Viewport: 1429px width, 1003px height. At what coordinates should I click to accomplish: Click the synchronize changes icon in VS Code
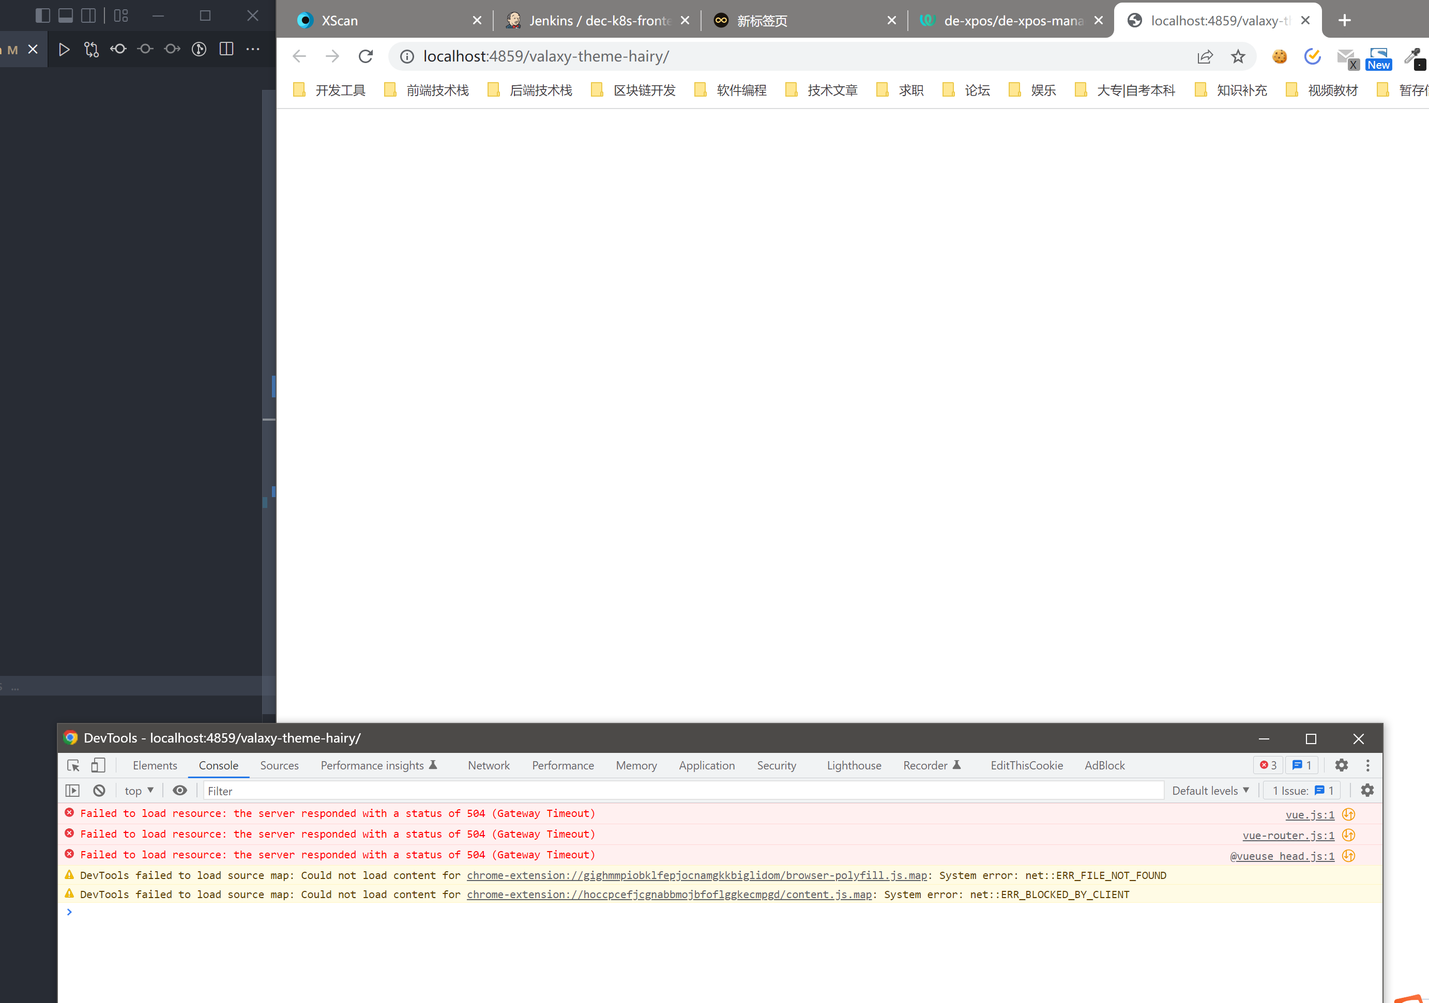(92, 49)
